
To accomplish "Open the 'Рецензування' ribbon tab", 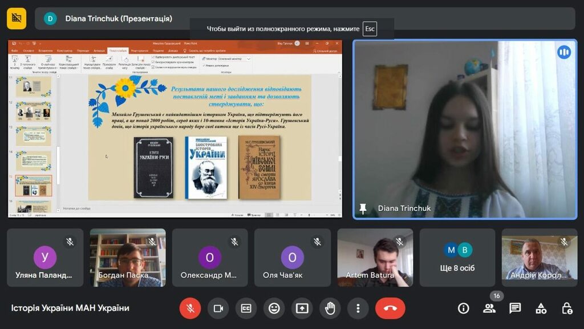I will [x=139, y=51].
